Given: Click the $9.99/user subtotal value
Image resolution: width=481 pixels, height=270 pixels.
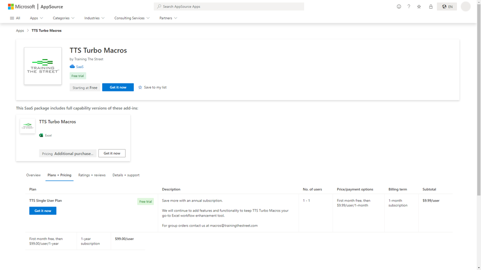Looking at the screenshot, I should coord(431,200).
